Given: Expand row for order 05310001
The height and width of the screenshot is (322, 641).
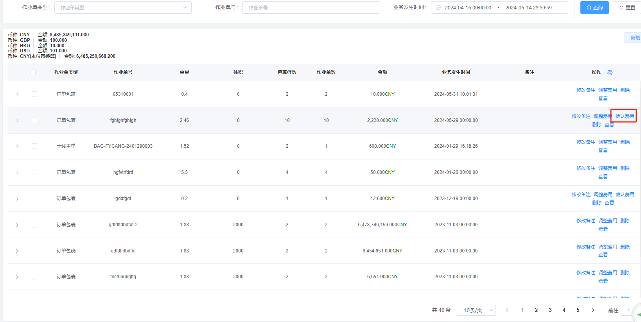Looking at the screenshot, I should 17,95.
